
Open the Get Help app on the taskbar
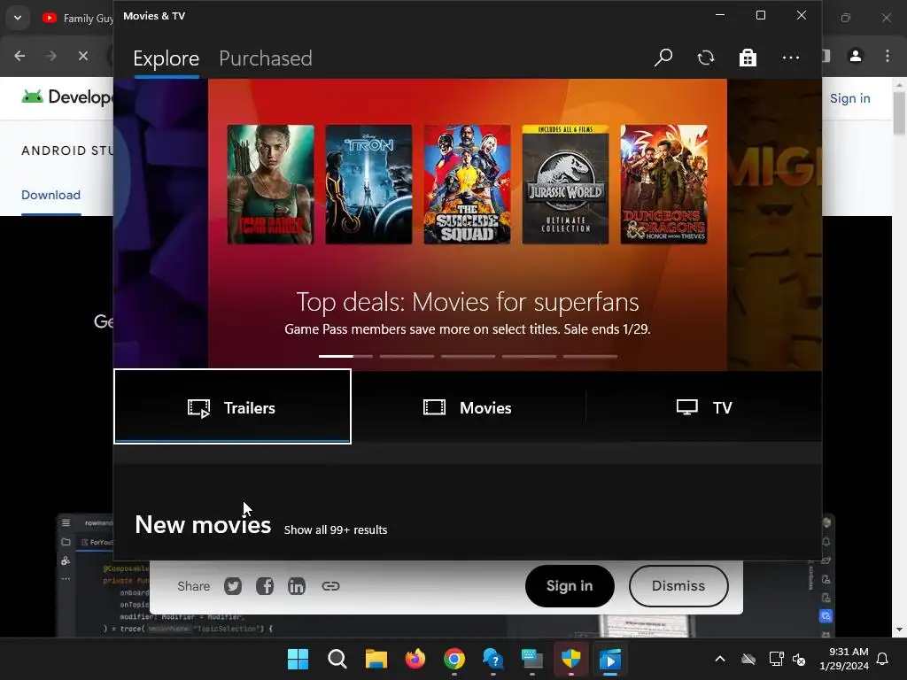(x=492, y=659)
